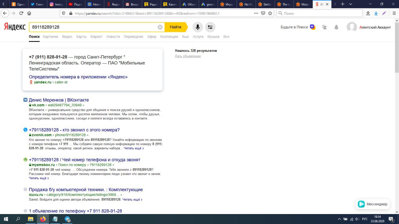Go to the browser home page
Viewport: 399px width, 224px height.
[x=29, y=13]
